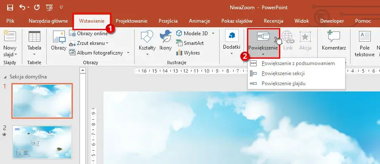
Task: Click slide panel scrollbar up arrow
Action: click(82, 70)
